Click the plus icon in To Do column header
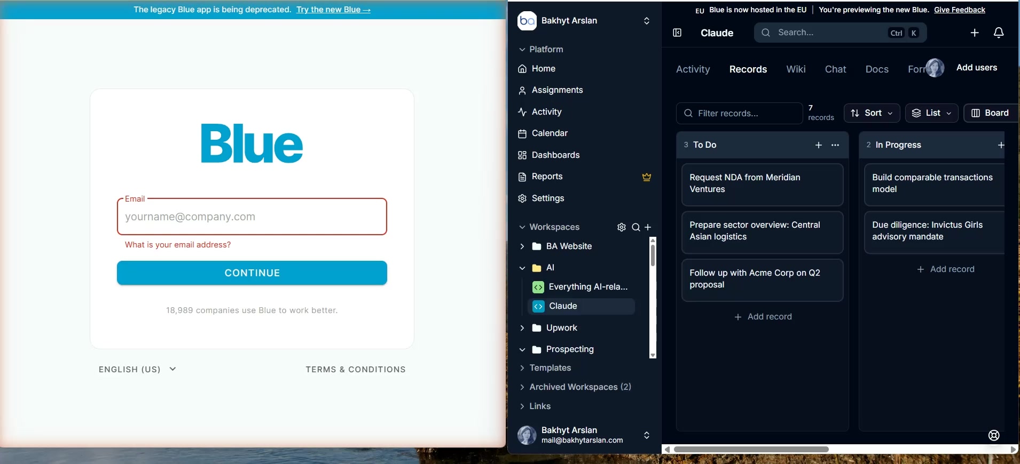 [x=819, y=145]
